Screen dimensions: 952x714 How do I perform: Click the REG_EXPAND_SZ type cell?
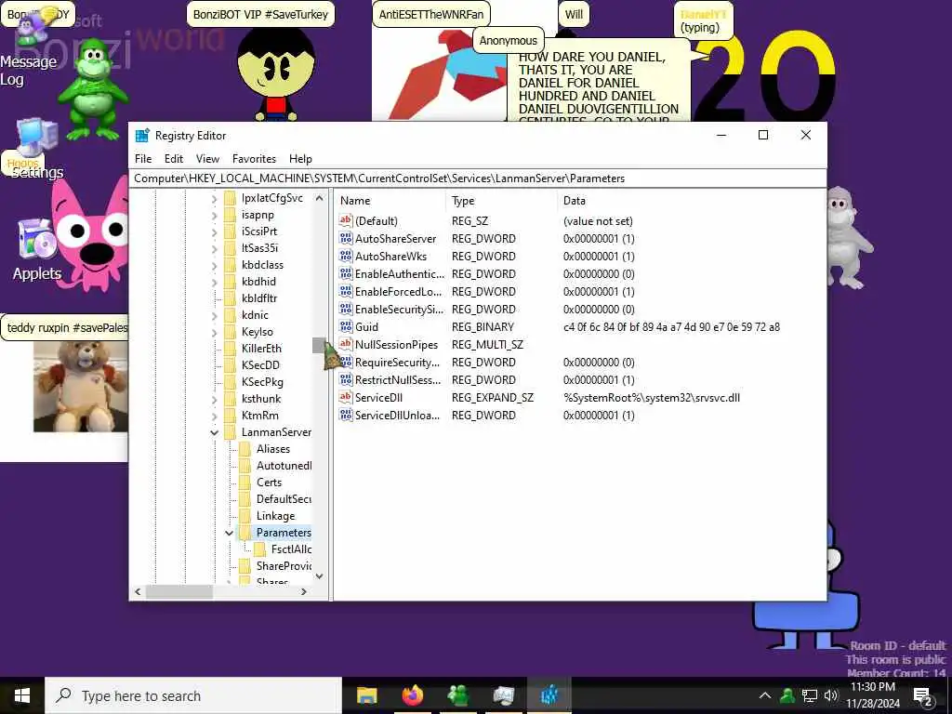click(493, 398)
